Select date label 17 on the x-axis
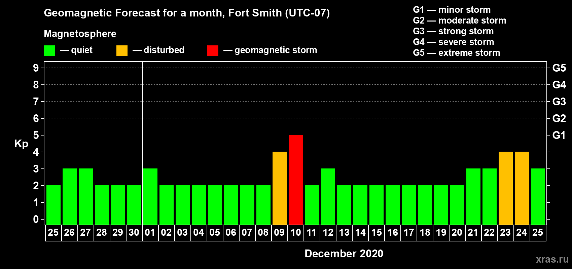572x269 pixels. [x=409, y=233]
